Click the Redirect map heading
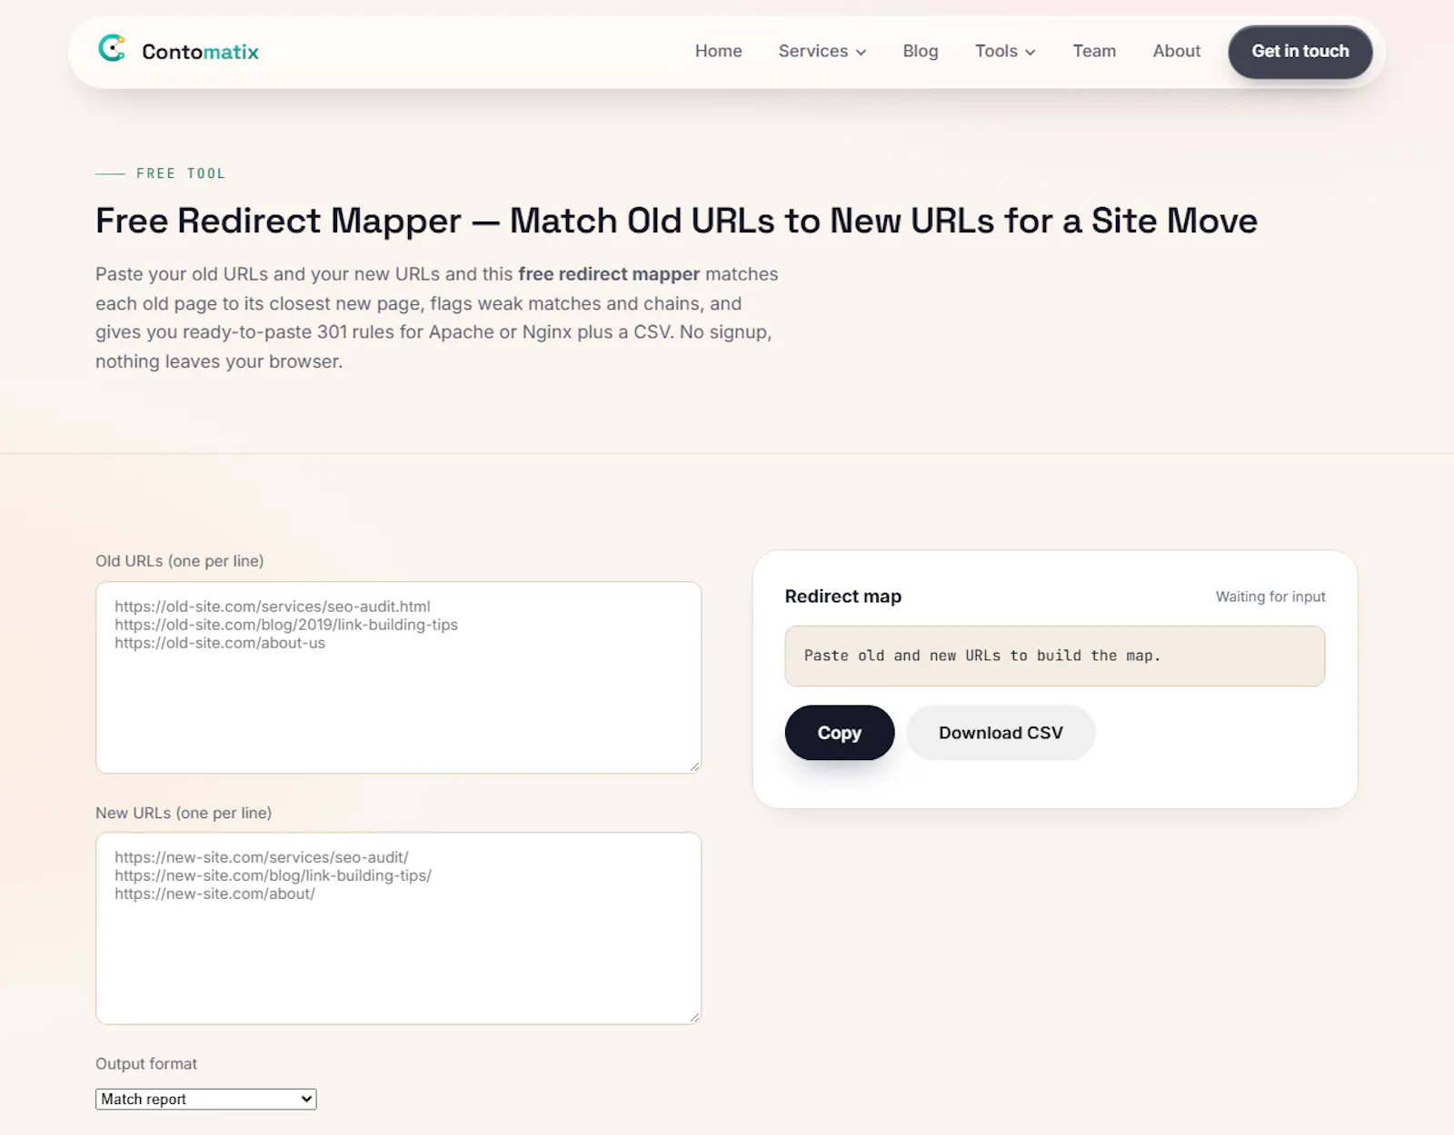This screenshot has height=1135, width=1454. 843,597
